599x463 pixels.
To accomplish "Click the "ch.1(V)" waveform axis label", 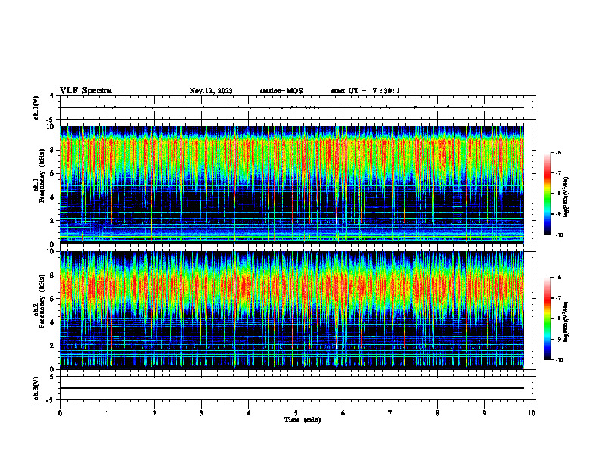I will [36, 107].
